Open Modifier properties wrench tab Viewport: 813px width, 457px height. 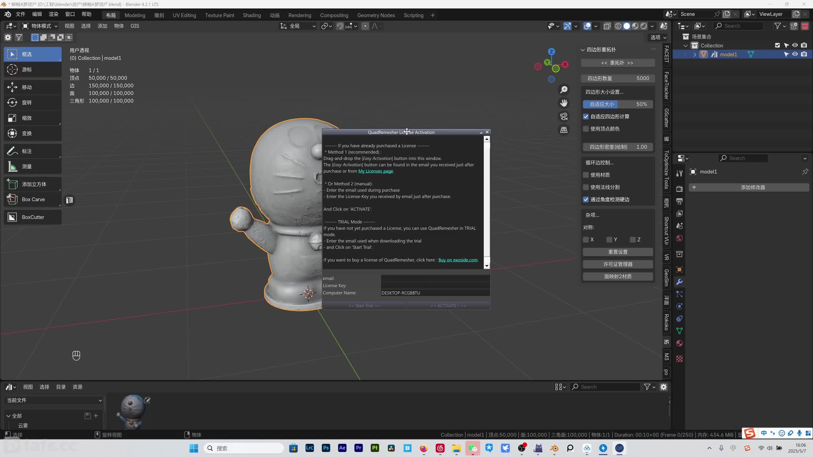click(679, 282)
